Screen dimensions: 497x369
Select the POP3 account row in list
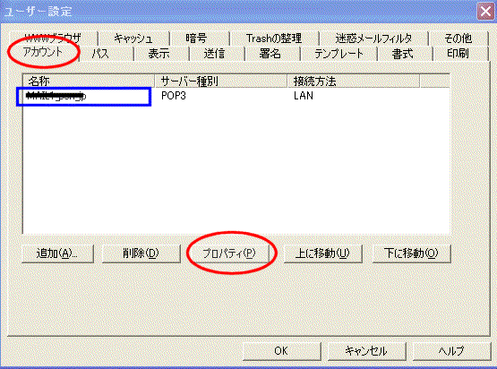236,96
